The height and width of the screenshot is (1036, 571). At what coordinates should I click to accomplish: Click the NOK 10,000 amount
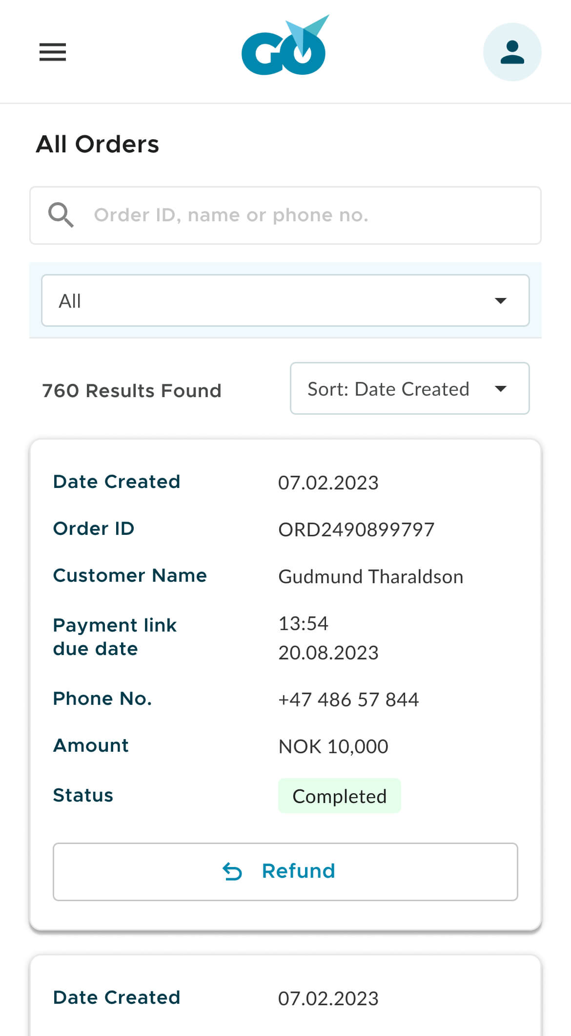pyautogui.click(x=333, y=746)
